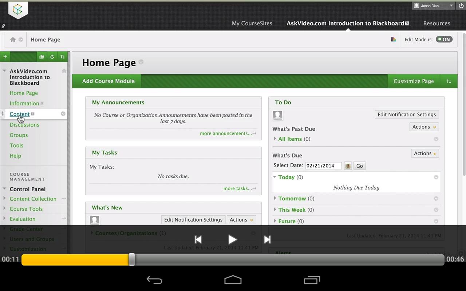Click What's New Edit Notification Settings
Viewport: 466px width, 291px height.
tap(193, 220)
